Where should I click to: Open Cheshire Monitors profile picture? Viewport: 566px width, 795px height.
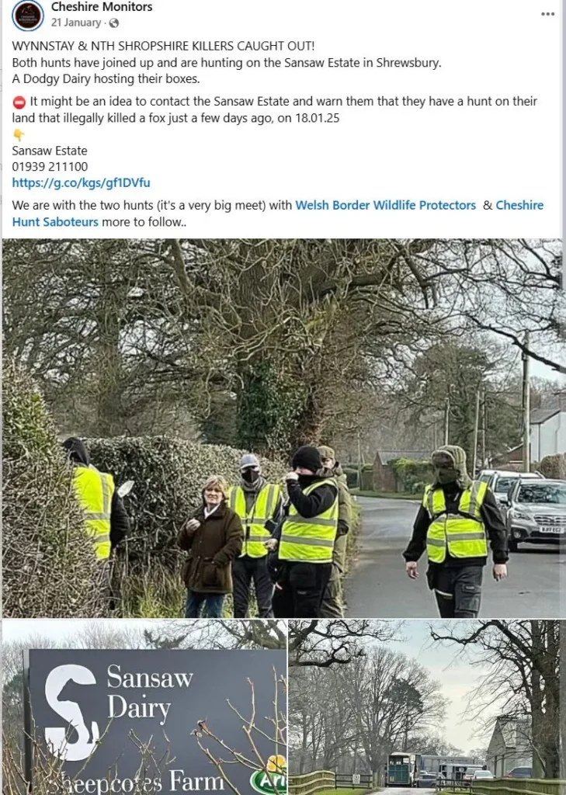click(28, 16)
